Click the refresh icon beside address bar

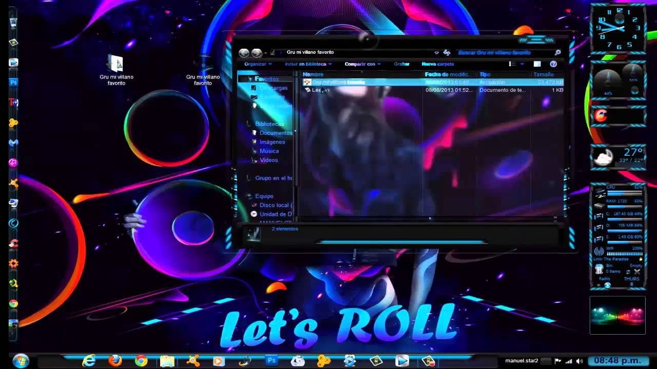tap(447, 52)
